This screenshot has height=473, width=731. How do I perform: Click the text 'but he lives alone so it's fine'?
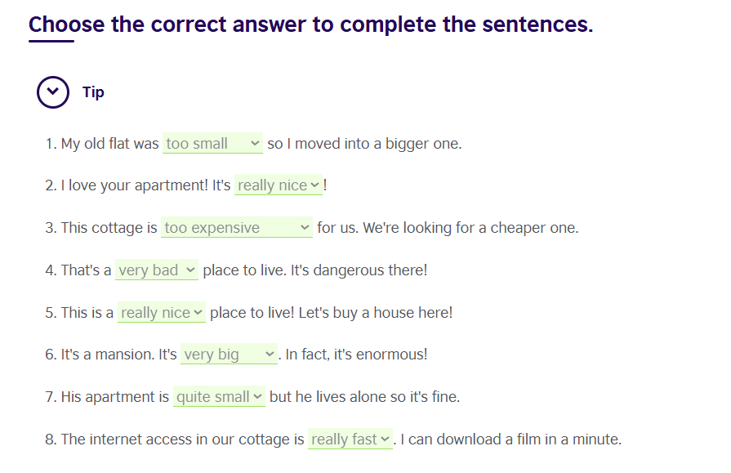tap(364, 397)
